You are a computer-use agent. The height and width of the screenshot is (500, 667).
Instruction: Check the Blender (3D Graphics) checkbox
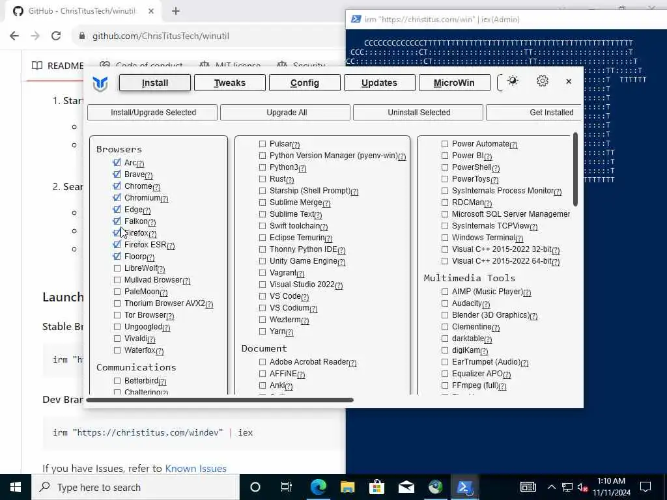[445, 315]
